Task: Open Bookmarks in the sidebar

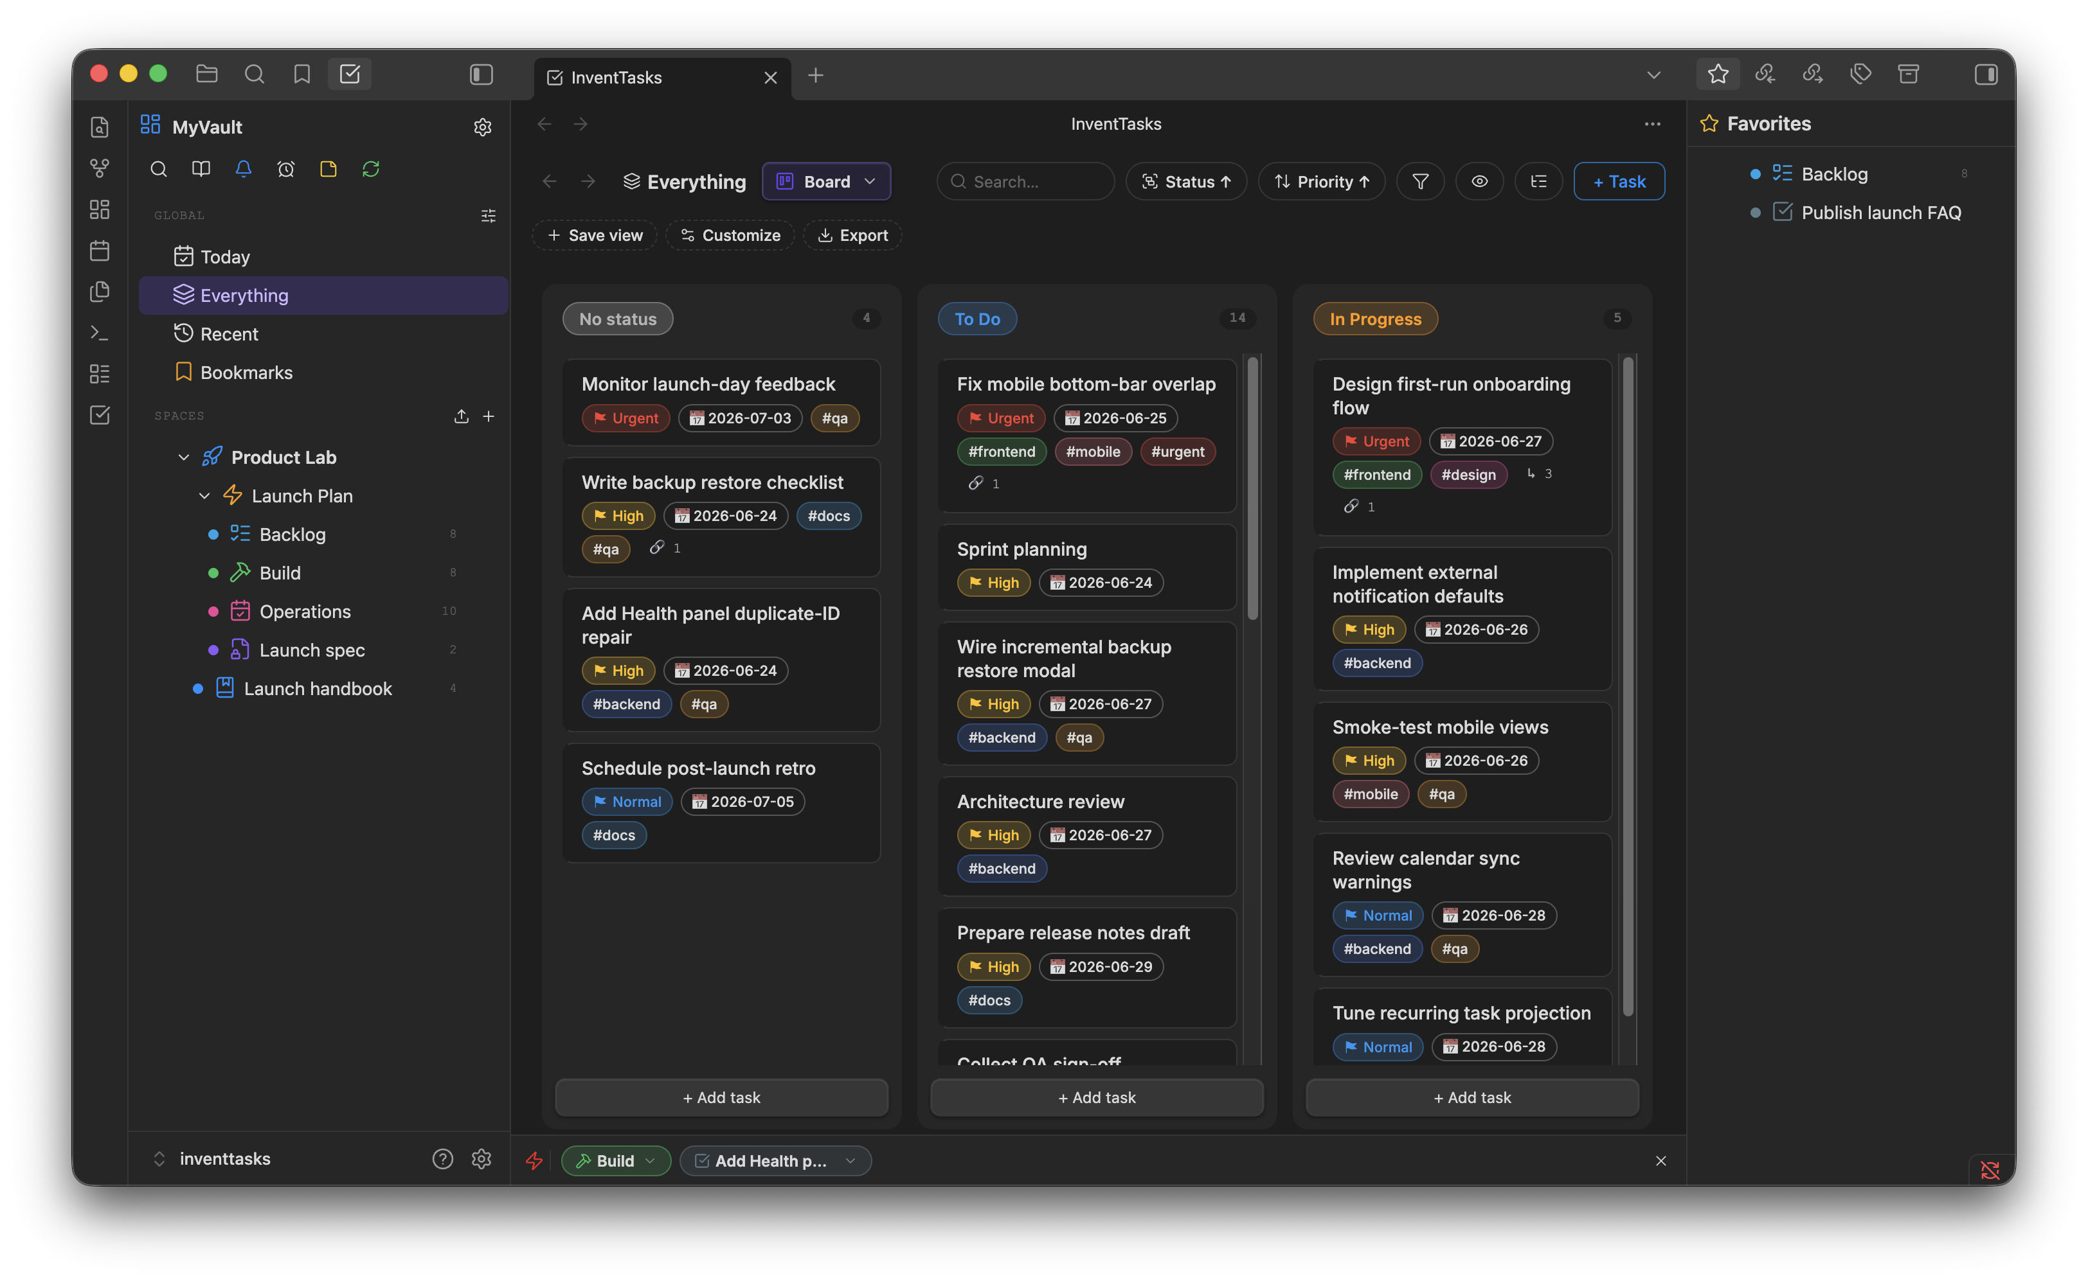Action: tap(323, 372)
